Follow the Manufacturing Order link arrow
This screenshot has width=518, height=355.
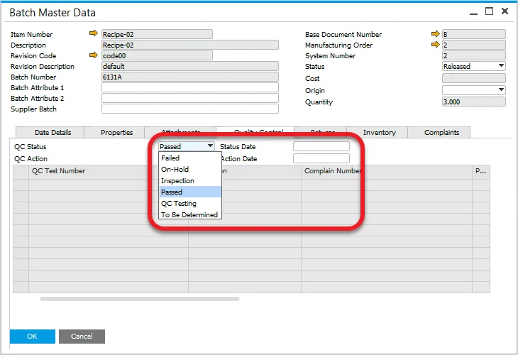pyautogui.click(x=435, y=45)
